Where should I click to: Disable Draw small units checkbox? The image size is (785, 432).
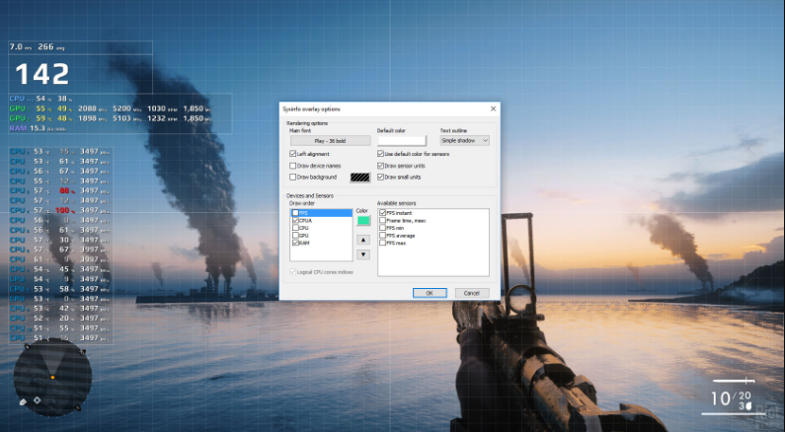click(380, 178)
